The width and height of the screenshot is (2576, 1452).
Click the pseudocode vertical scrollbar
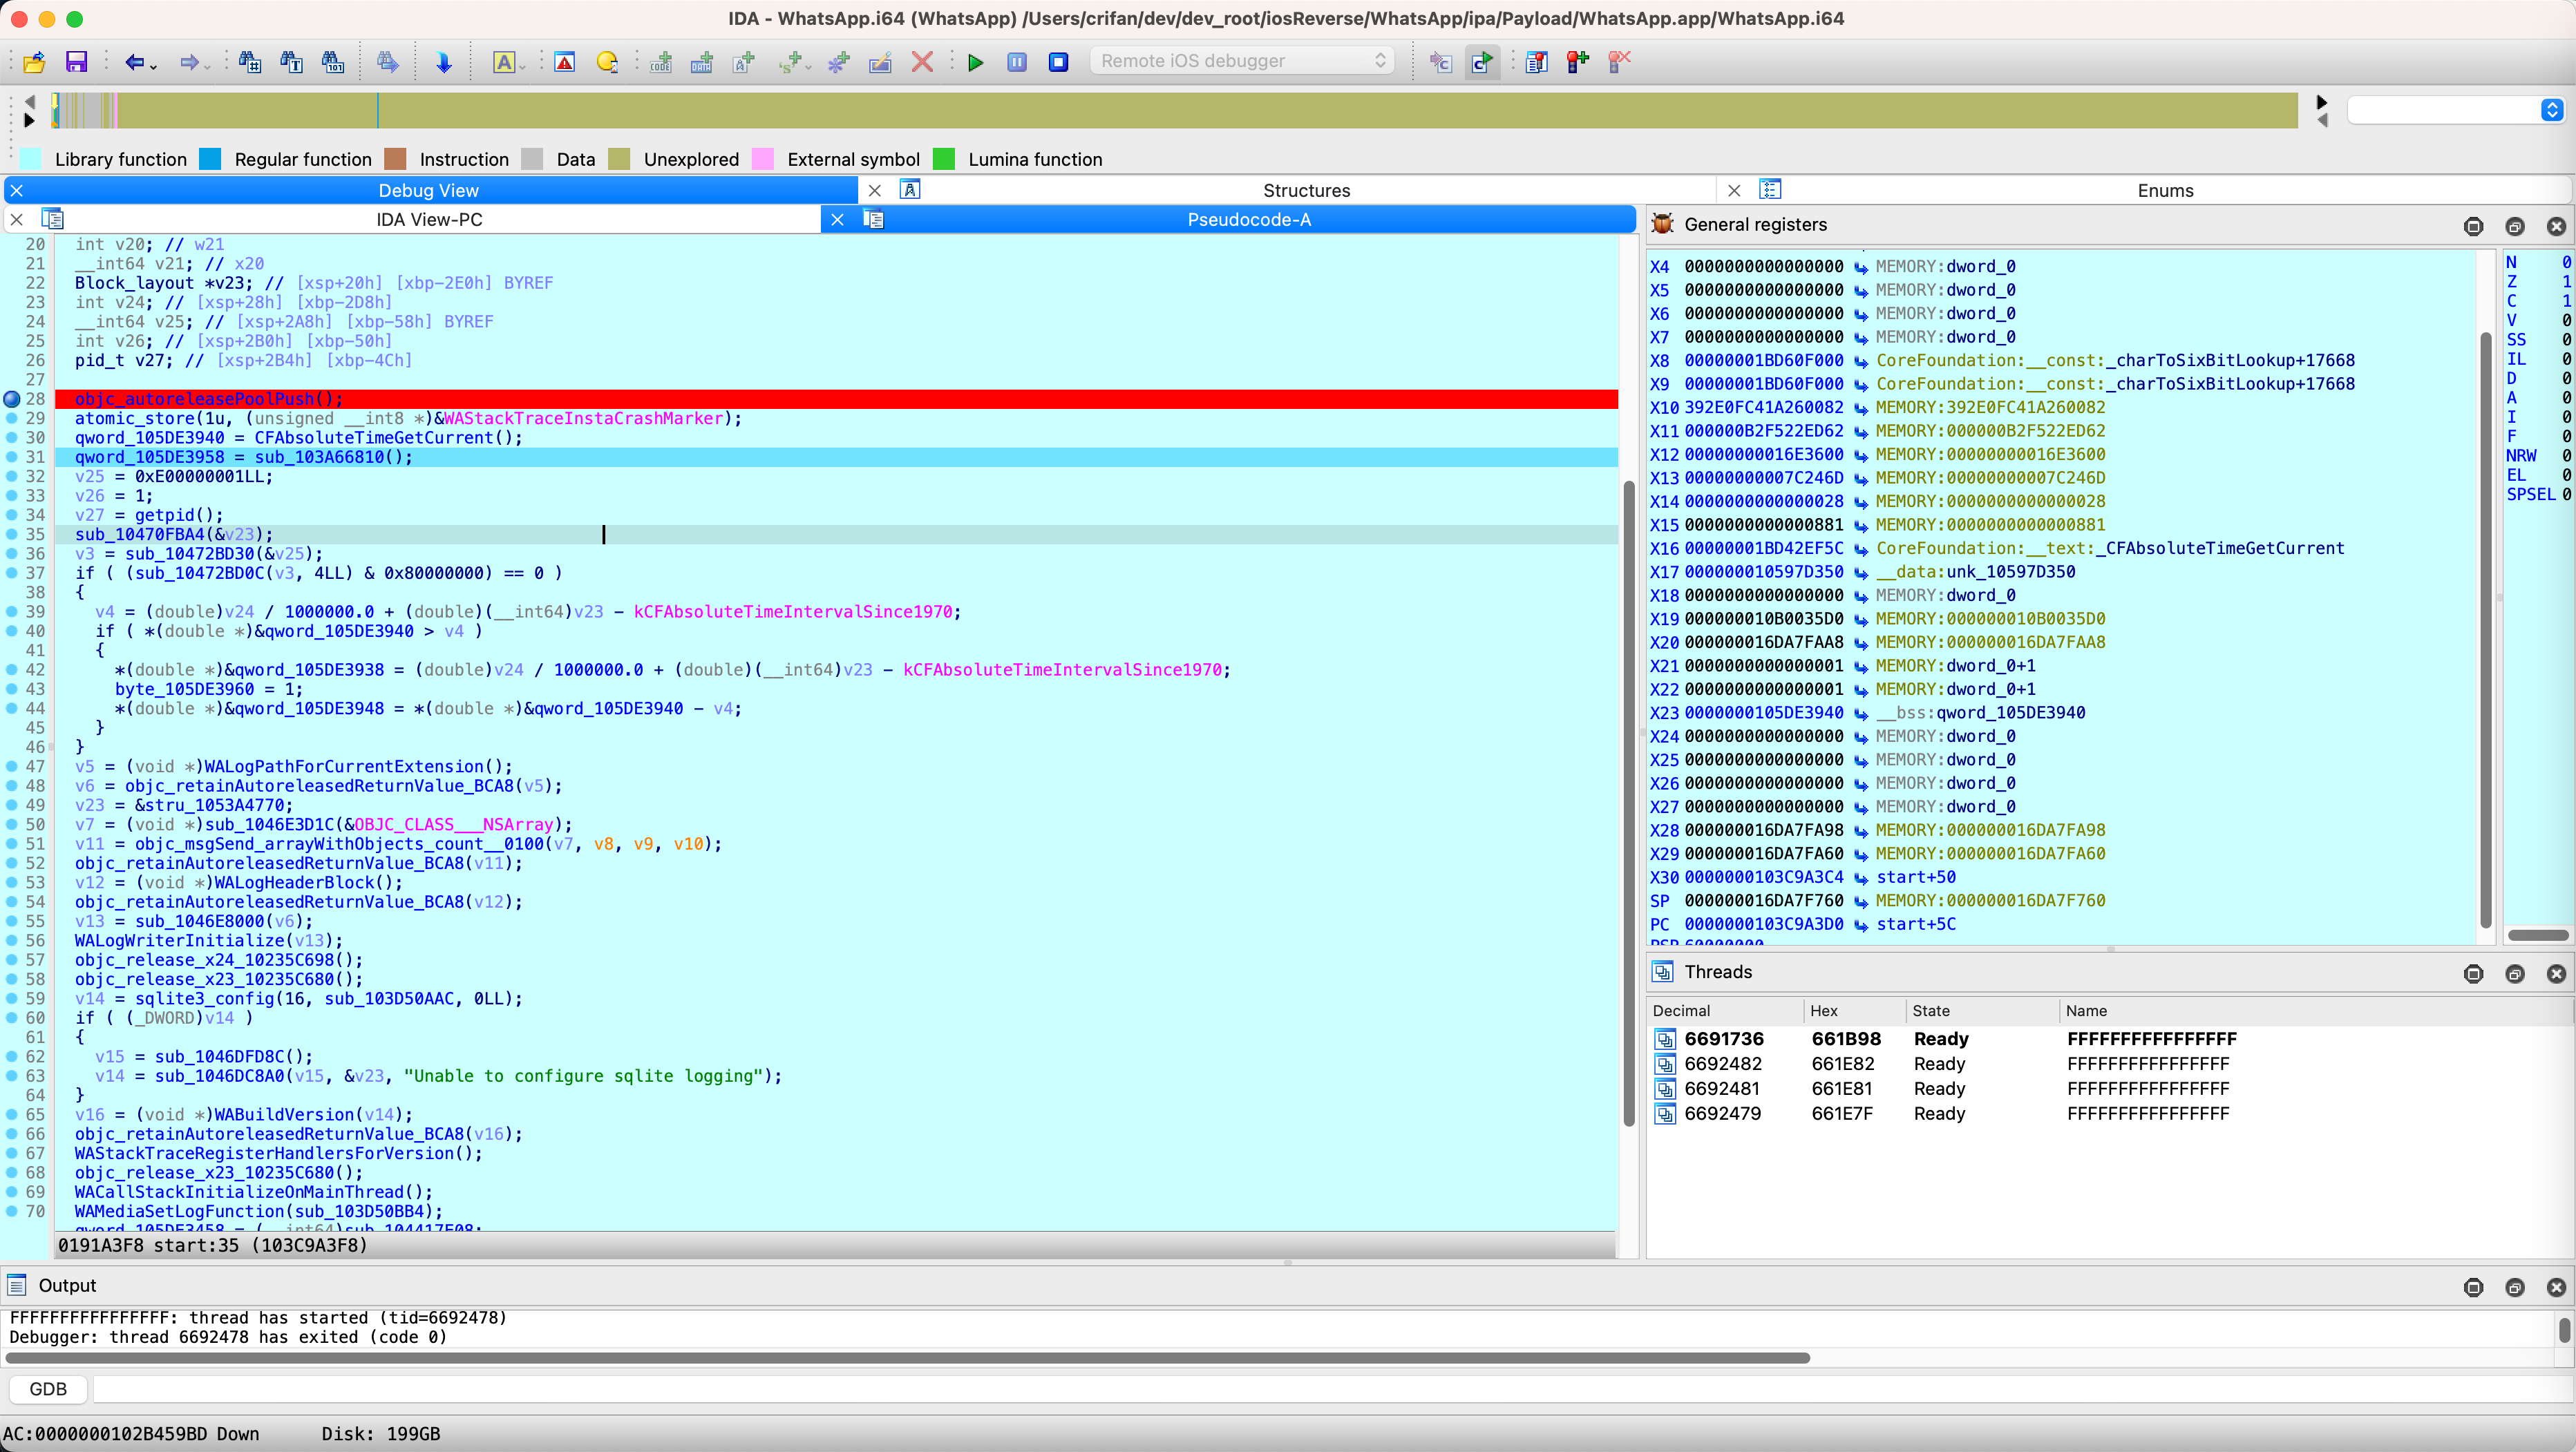tap(1628, 803)
